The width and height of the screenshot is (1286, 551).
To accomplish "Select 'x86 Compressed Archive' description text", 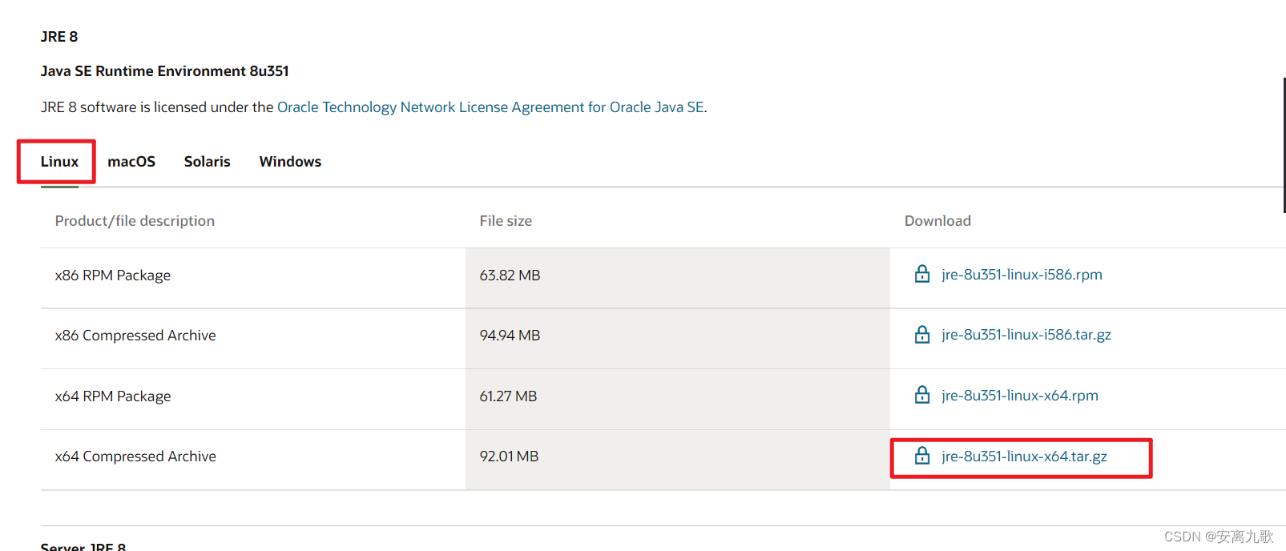I will click(135, 336).
